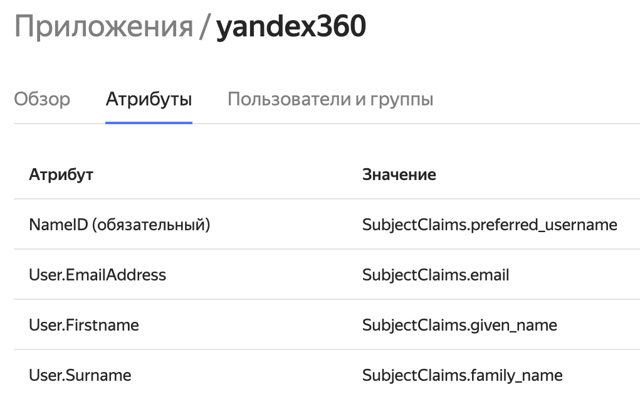The width and height of the screenshot is (640, 404).
Task: Click the SubjectClaims.family_name value
Action: click(x=462, y=375)
